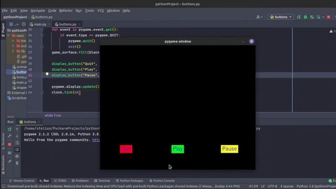
Task: Click the pin tab icon in Run panel
Action: [9, 161]
